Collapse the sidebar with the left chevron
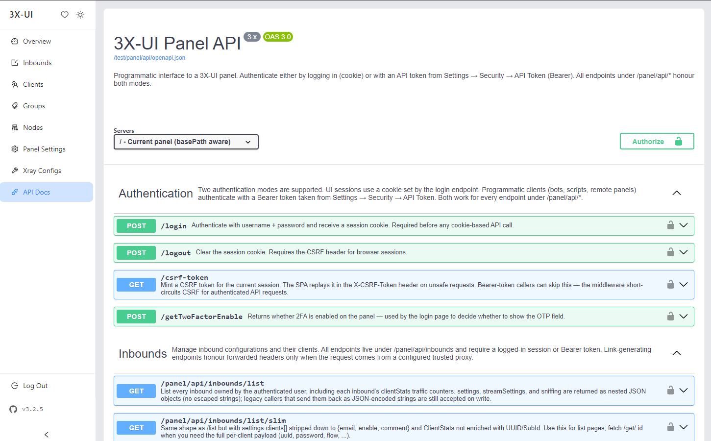 tap(47, 435)
